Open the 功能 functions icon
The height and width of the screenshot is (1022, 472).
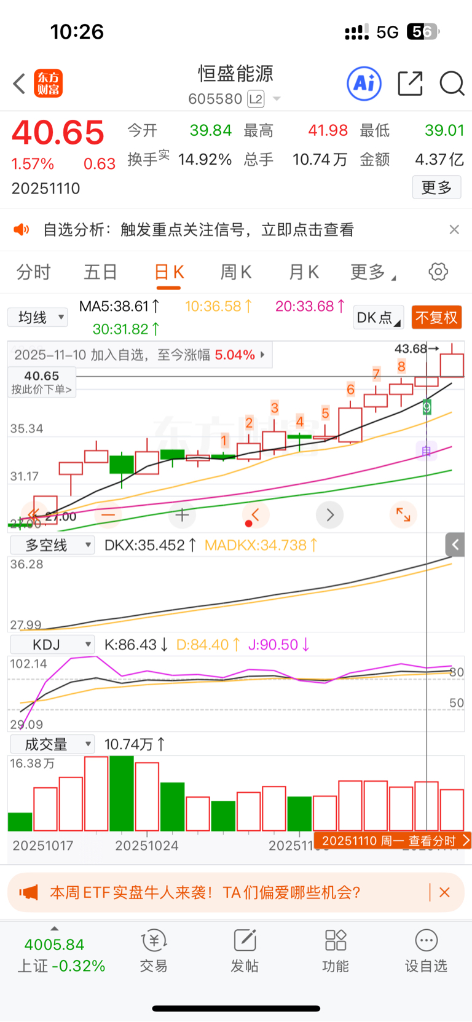click(x=336, y=951)
